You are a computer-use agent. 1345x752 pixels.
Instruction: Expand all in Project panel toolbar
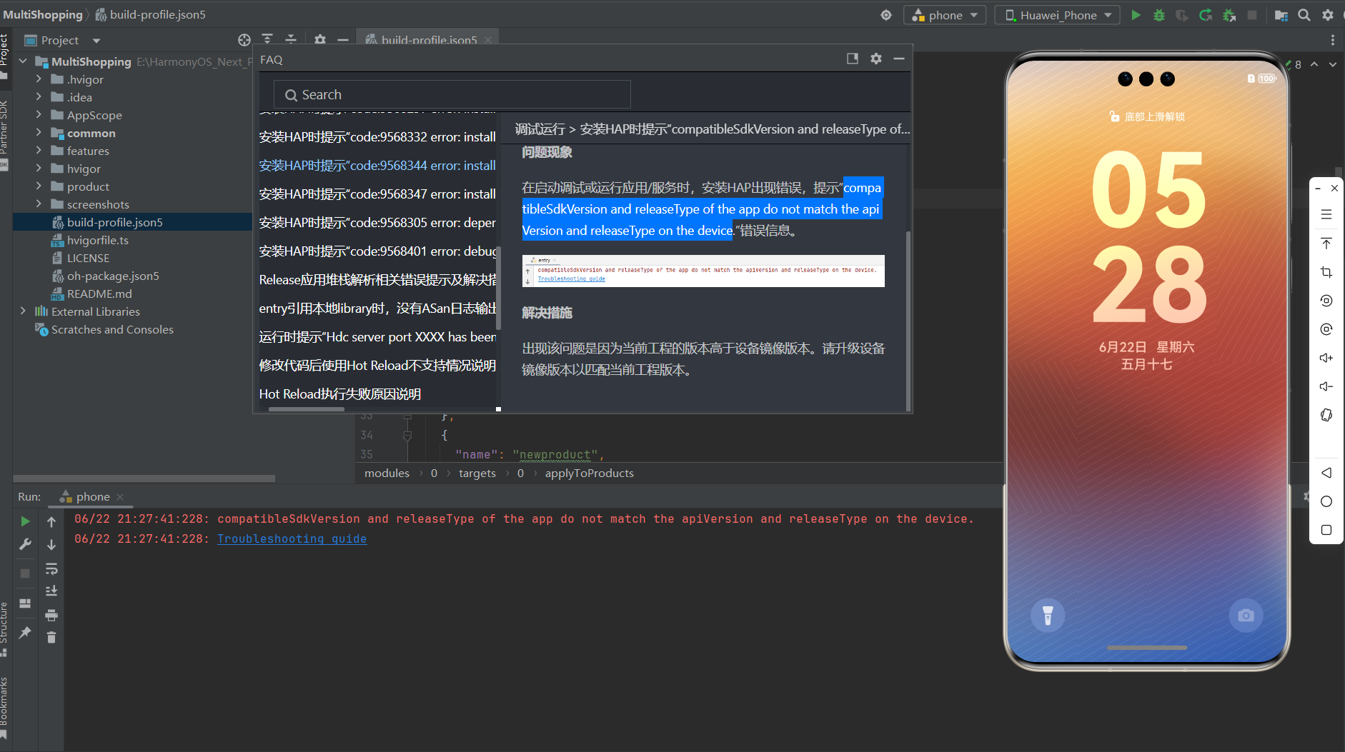pos(267,40)
